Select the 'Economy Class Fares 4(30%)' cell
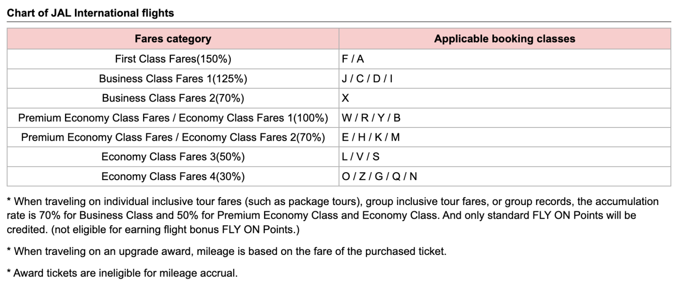The width and height of the screenshot is (678, 285). click(x=173, y=177)
